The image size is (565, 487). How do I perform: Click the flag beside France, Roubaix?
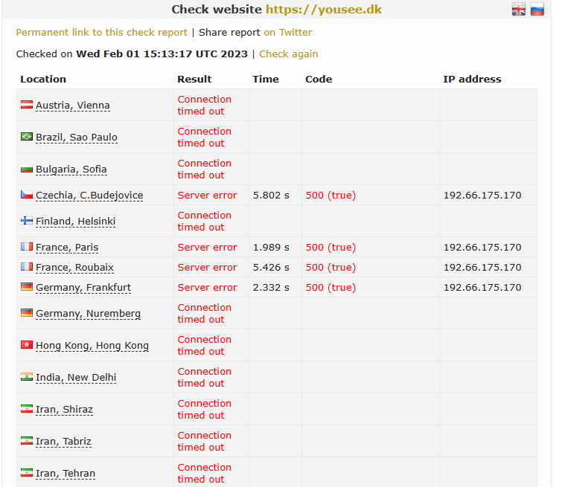point(27,267)
